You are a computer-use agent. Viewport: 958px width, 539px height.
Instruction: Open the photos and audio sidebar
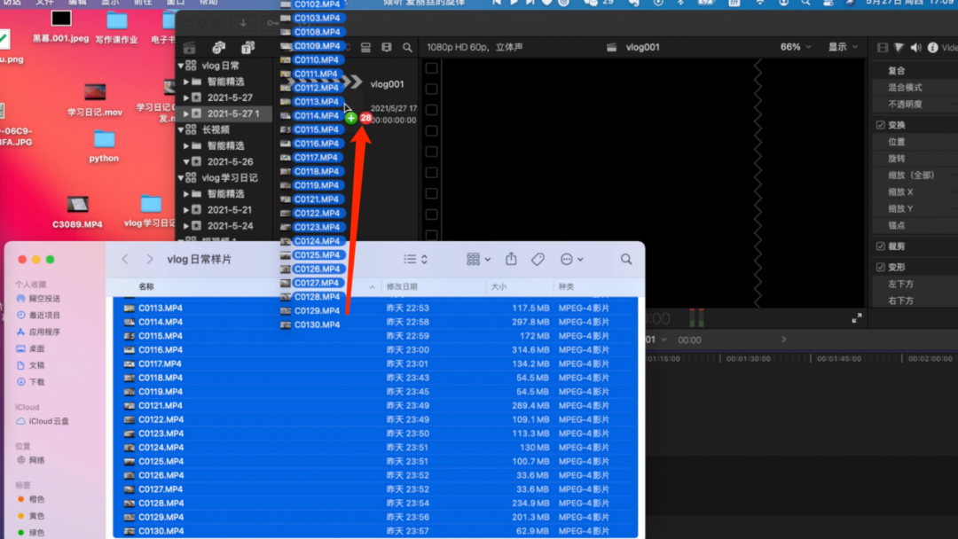click(219, 47)
